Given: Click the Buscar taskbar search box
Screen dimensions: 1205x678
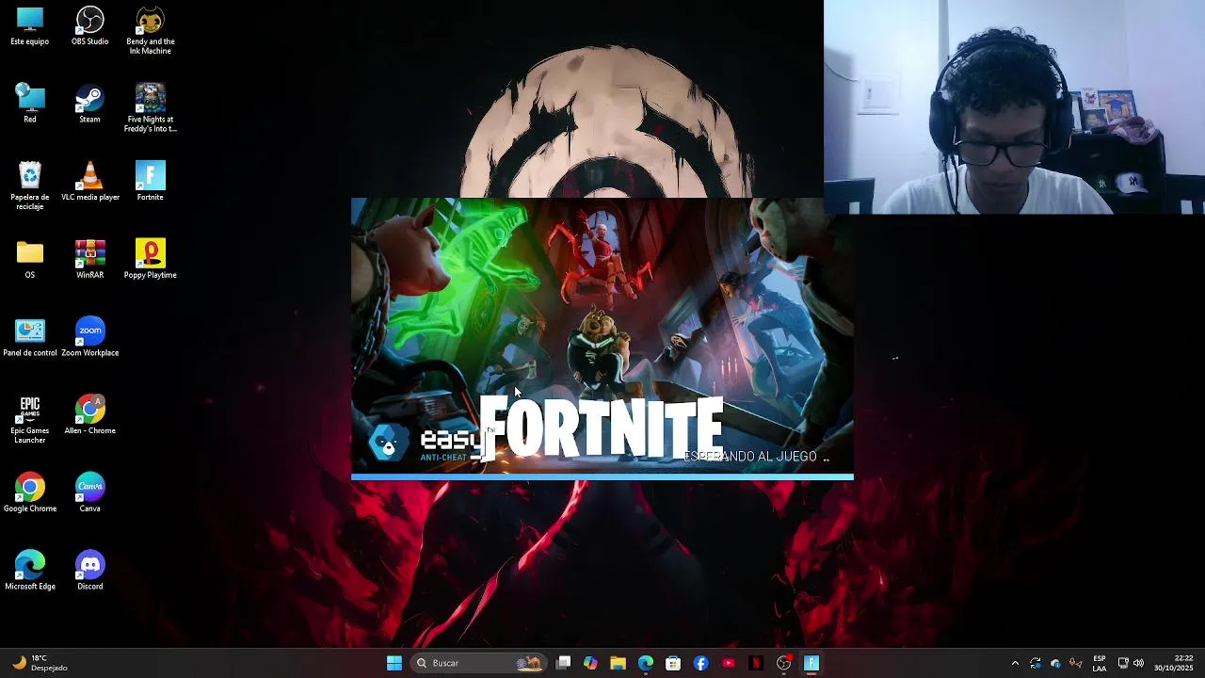Looking at the screenshot, I should point(480,663).
